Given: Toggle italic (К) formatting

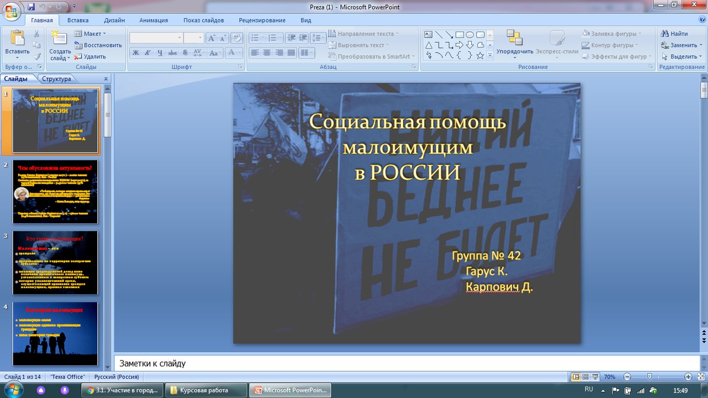Looking at the screenshot, I should pyautogui.click(x=148, y=53).
